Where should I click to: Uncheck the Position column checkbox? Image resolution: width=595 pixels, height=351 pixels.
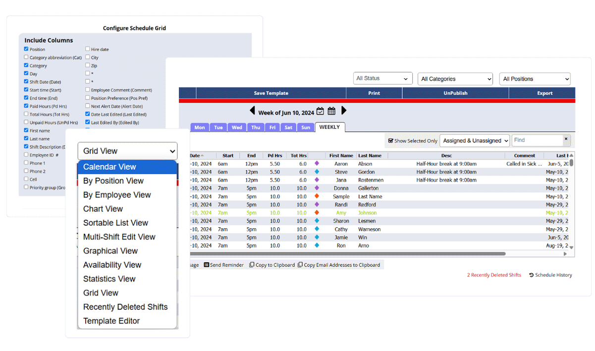coord(26,49)
